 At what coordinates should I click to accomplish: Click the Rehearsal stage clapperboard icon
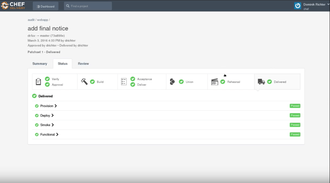point(214,82)
